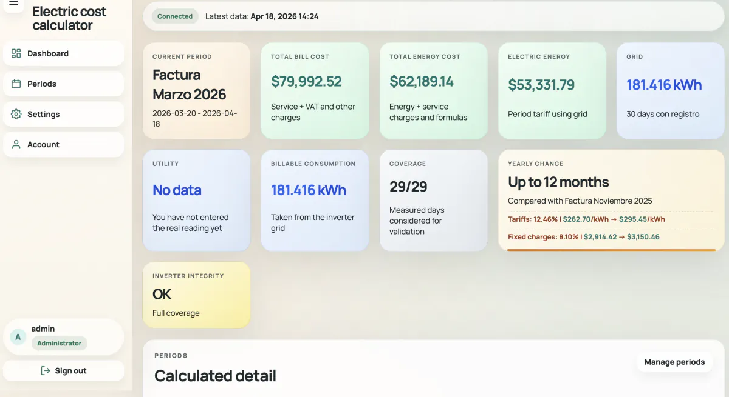
Task: Click 'Compared with Factura Noviembre 2025' text
Action: [x=580, y=201]
